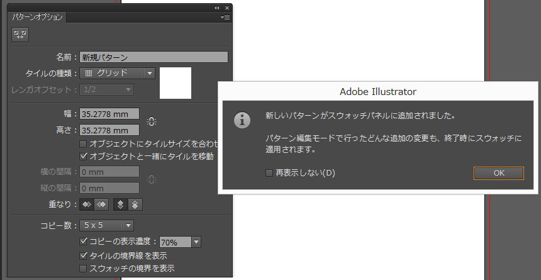This screenshot has height=280, width=541.
Task: Open the 70% copy dim dropdown arrow
Action: [x=196, y=242]
